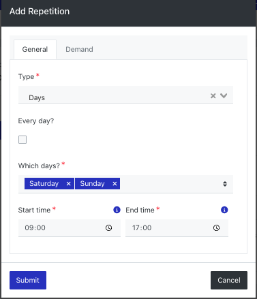Select the General tab
257x299 pixels.
[x=35, y=49]
